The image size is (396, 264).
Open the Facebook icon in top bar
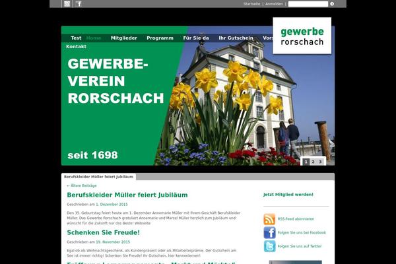tap(79, 4)
